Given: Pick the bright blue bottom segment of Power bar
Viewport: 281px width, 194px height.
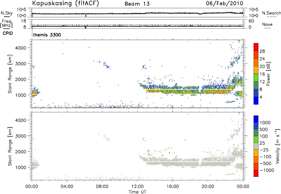Looking at the screenshot, I should (x=256, y=101).
